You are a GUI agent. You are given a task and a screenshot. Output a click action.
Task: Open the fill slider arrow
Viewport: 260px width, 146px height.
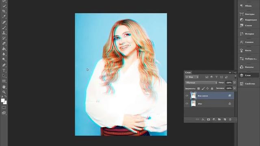point(234,88)
